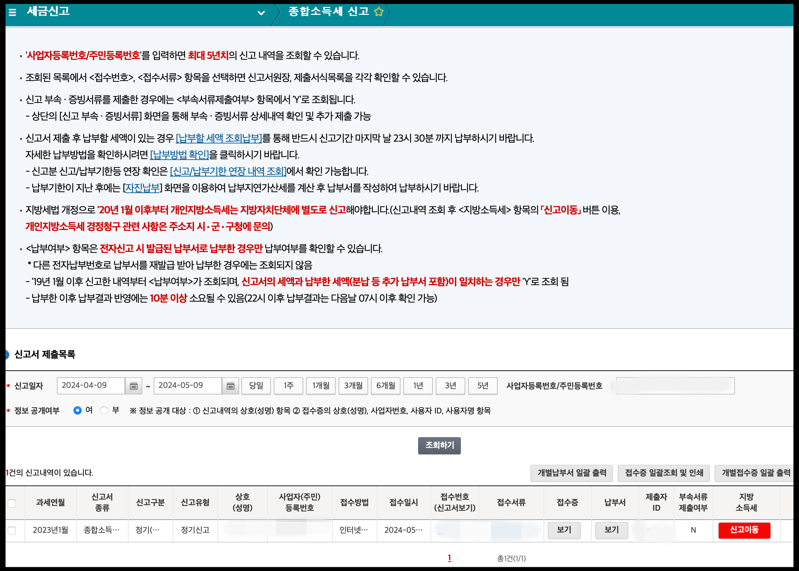799x571 pixels.
Task: Click the 접수증 보기 button
Action: 564,530
